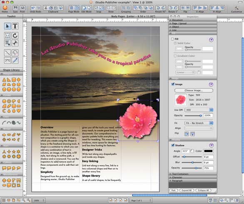Click the Choose Image button

click(194, 90)
